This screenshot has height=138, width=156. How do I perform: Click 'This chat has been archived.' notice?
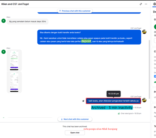pyautogui.click(x=75, y=126)
